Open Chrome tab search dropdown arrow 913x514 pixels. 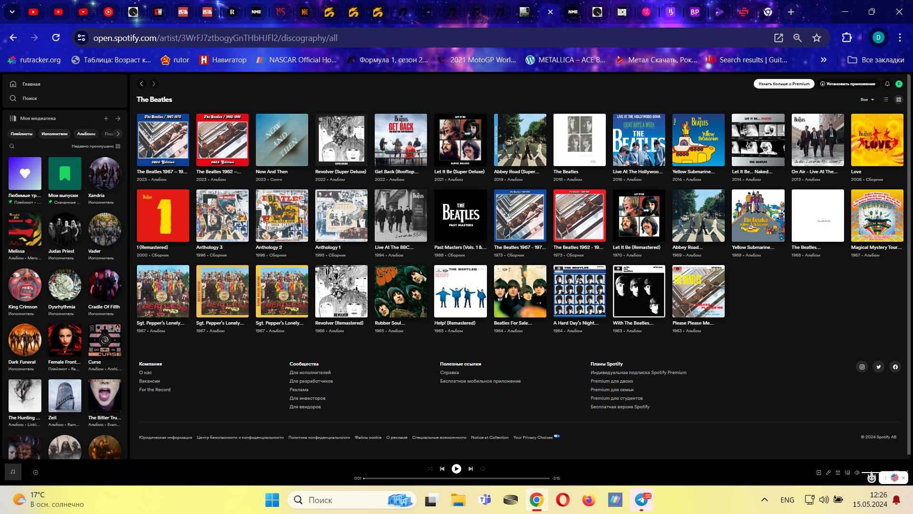[12, 12]
